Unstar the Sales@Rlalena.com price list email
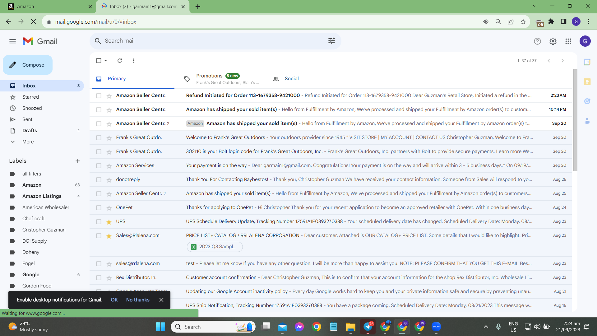The image size is (597, 336). (109, 236)
